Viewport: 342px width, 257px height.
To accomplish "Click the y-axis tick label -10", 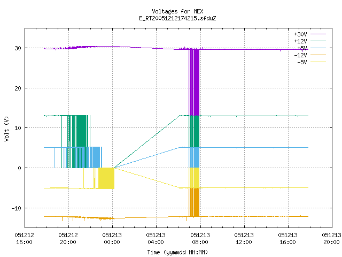I will [x=17, y=208].
